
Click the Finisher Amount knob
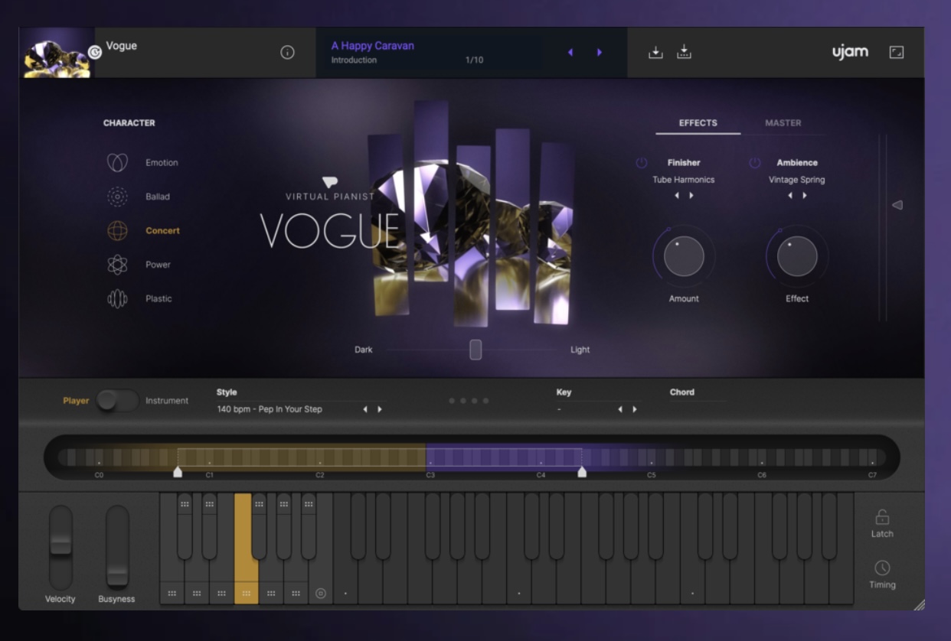tap(684, 256)
